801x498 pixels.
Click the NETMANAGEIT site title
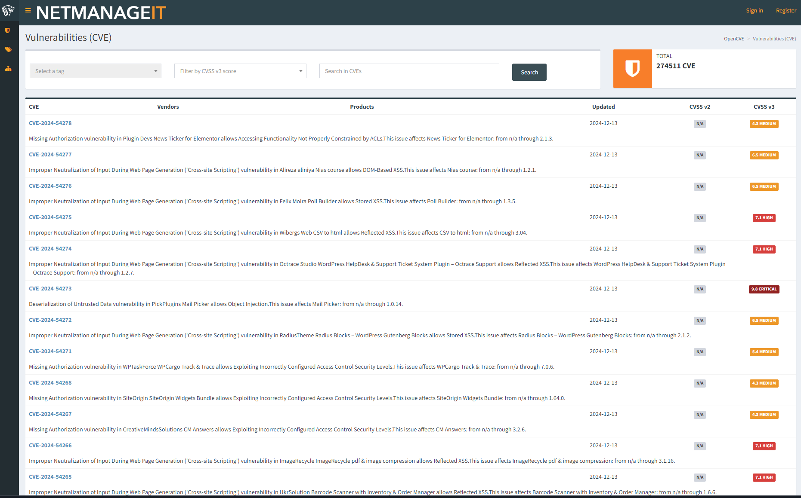point(101,13)
